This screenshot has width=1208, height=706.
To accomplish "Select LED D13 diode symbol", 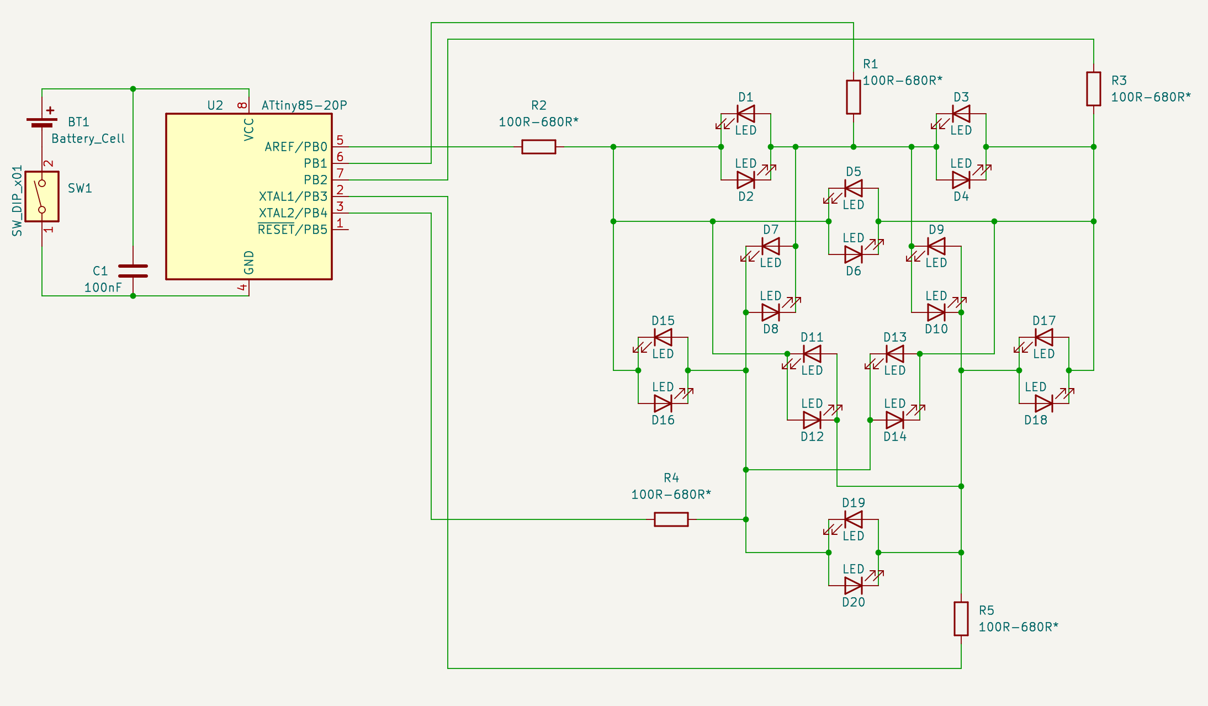I will (895, 354).
